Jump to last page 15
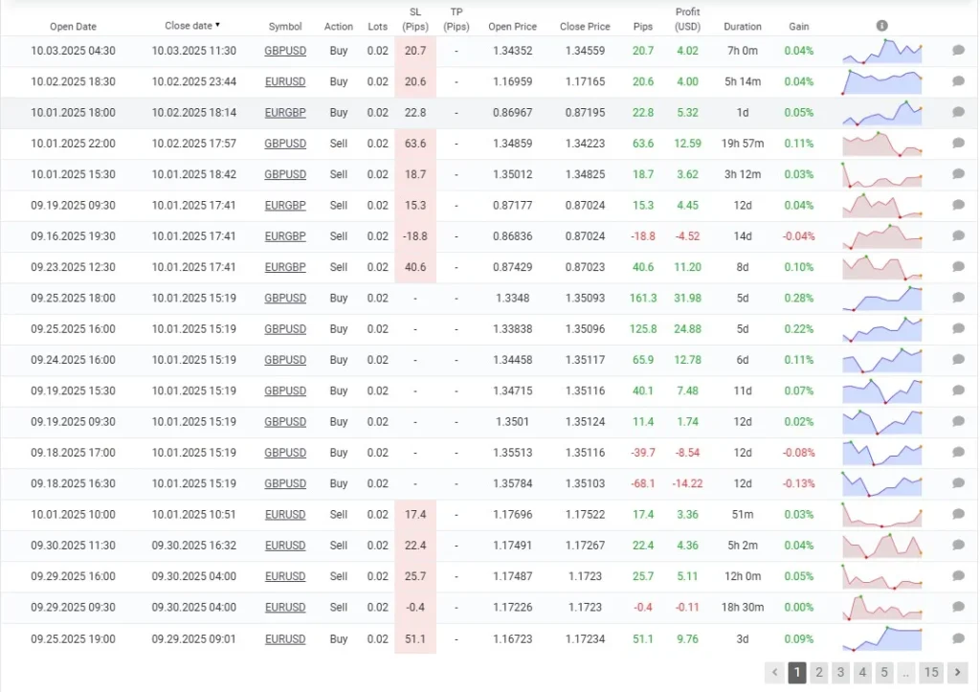 931,673
